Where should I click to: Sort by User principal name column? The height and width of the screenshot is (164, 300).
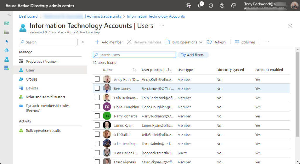(157, 70)
